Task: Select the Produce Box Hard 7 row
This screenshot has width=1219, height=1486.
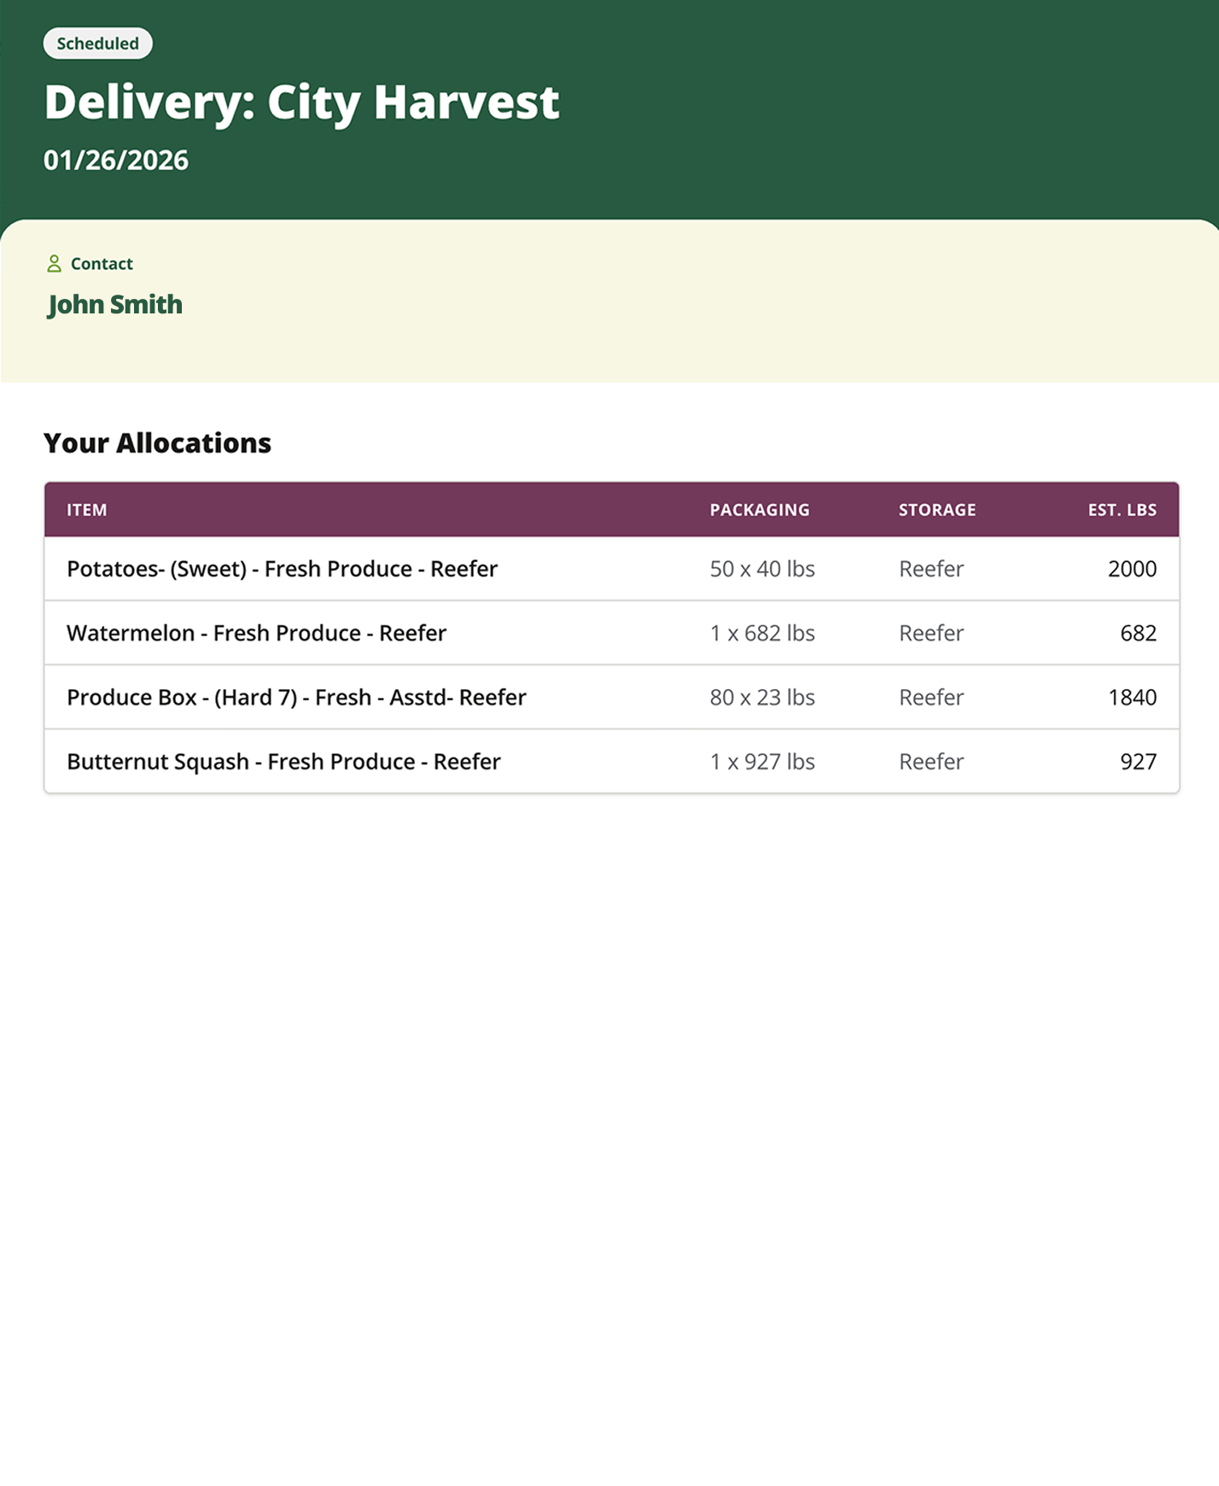Action: (x=296, y=698)
